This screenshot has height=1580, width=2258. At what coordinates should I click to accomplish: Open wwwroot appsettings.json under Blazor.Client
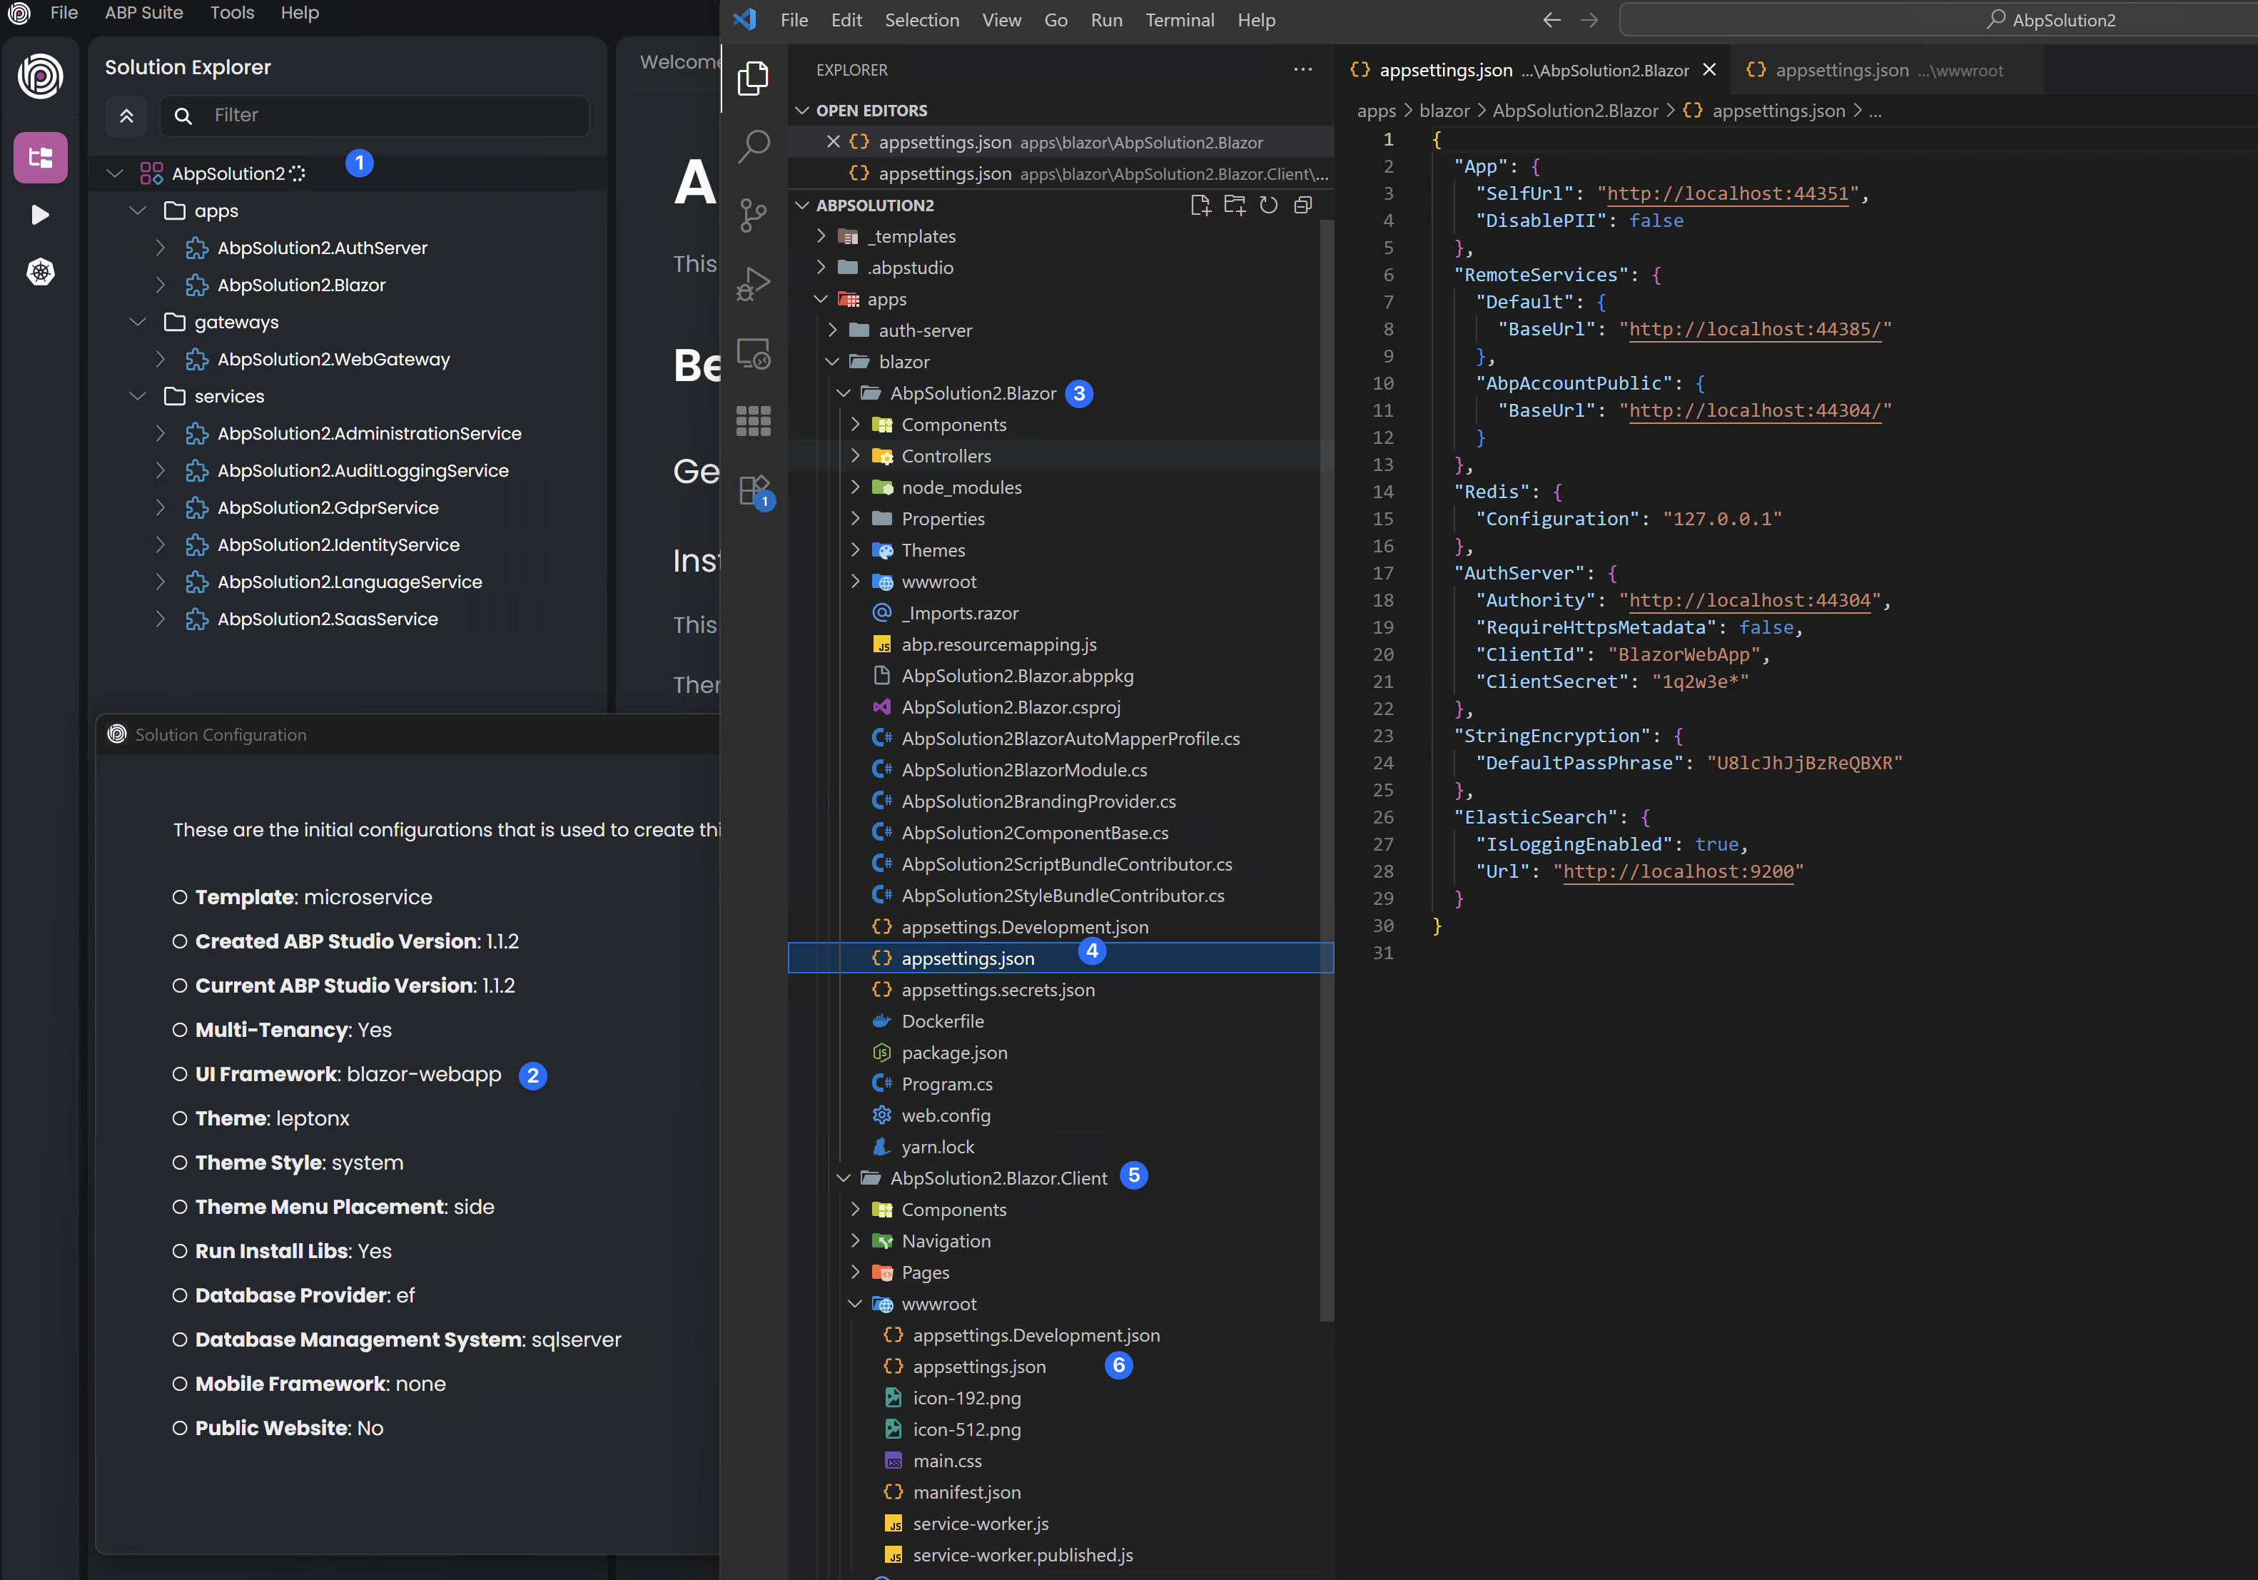pyautogui.click(x=978, y=1367)
